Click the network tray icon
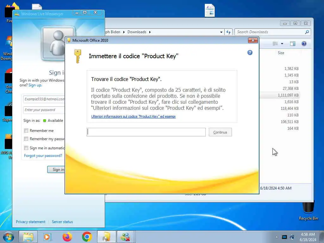This screenshot has height=243, width=324. [x=292, y=237]
